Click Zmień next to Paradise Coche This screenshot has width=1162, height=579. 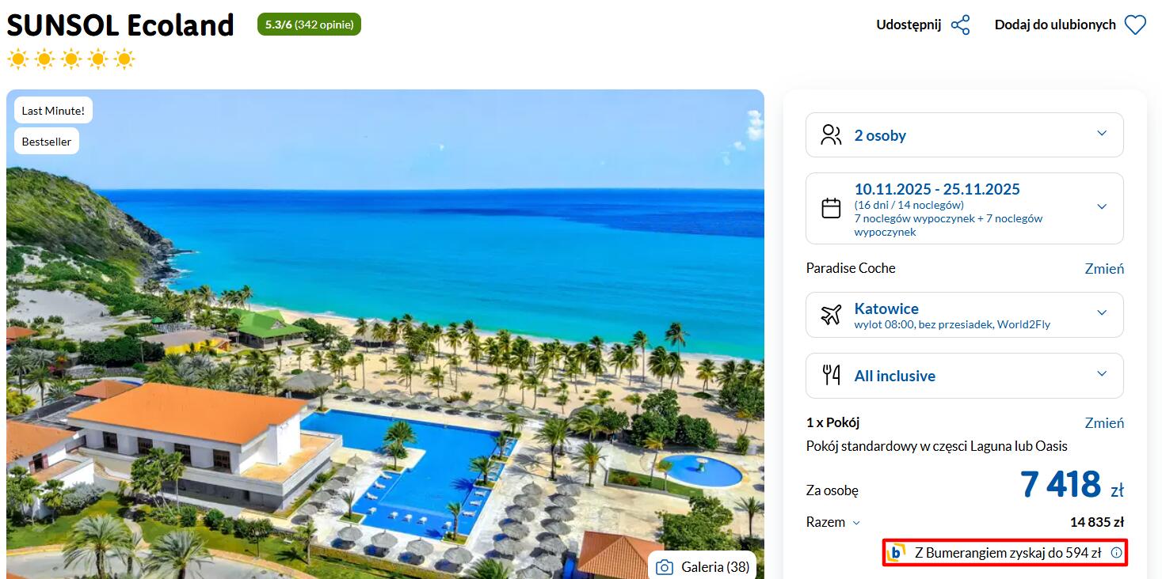(x=1104, y=269)
